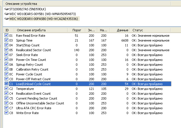Toggle the Load/Unload Cycle Count checkbox

click(x=6, y=84)
